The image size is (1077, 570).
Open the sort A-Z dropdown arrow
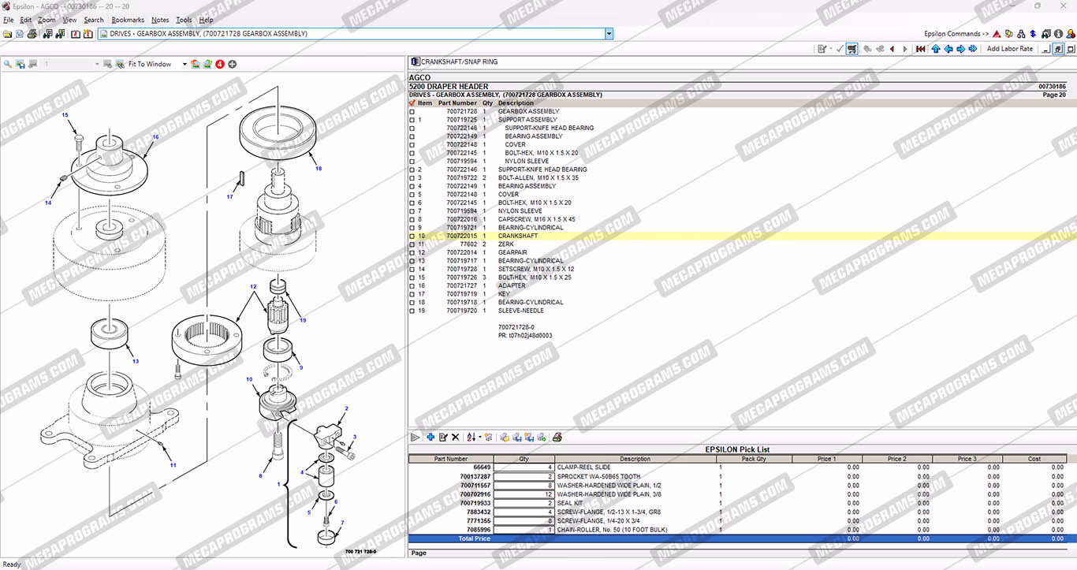pyautogui.click(x=479, y=438)
